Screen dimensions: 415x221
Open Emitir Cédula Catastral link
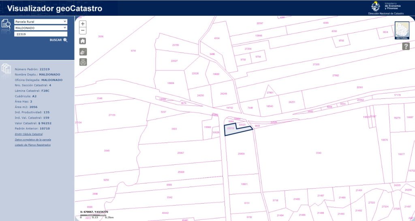pos(29,134)
